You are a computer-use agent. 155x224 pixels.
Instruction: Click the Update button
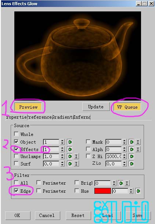(96, 107)
